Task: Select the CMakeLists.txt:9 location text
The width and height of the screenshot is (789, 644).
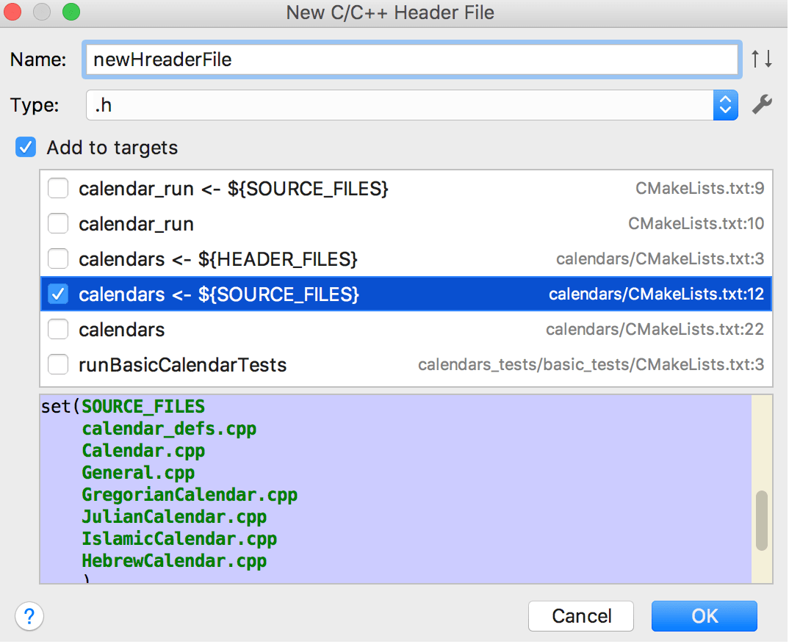Action: (x=700, y=188)
